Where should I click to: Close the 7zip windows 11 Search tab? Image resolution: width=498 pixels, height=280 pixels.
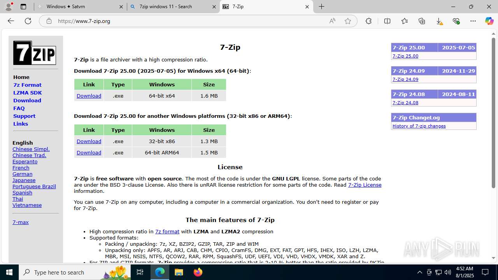(x=214, y=7)
